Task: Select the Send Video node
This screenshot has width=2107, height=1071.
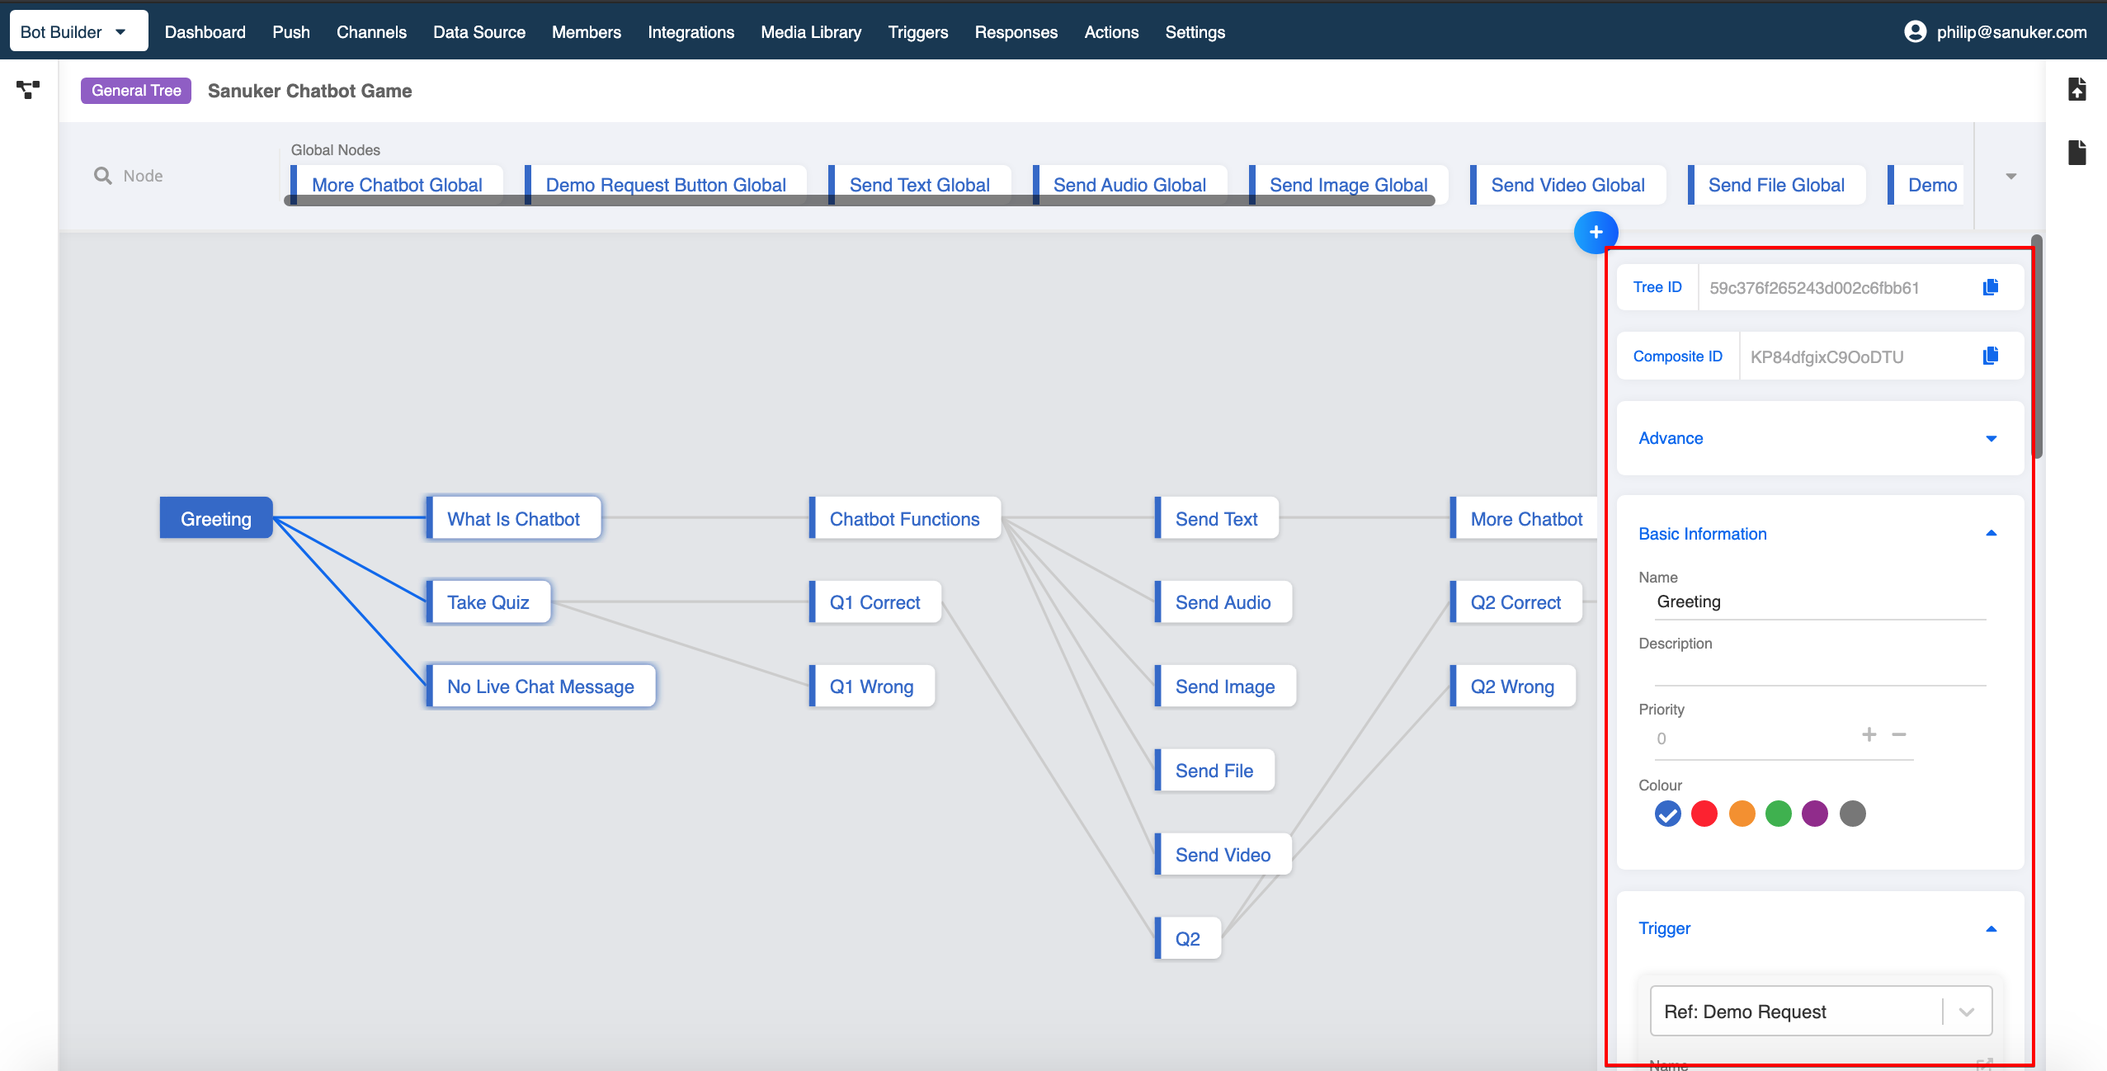Action: coord(1223,855)
